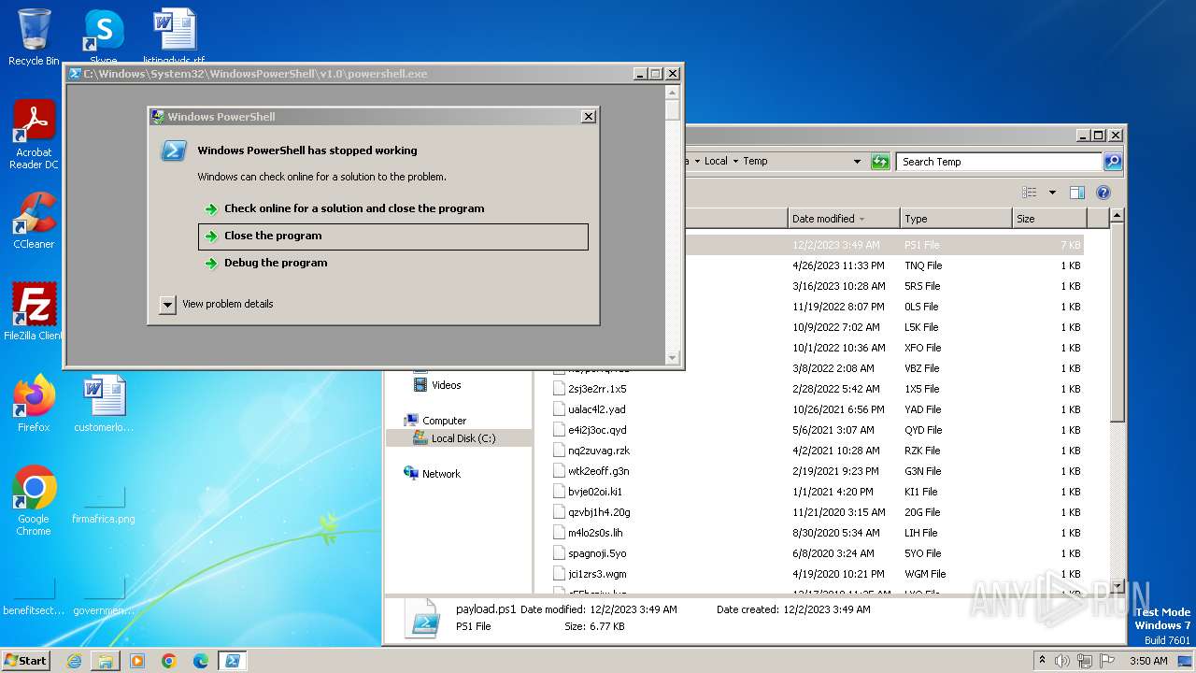Image resolution: width=1196 pixels, height=673 pixels.
Task: Click the Start button
Action: [x=26, y=660]
